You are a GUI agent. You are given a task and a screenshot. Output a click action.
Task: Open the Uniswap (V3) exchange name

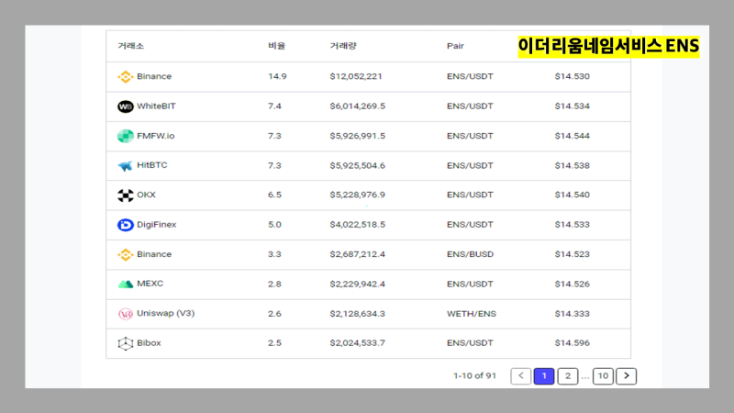tap(166, 313)
